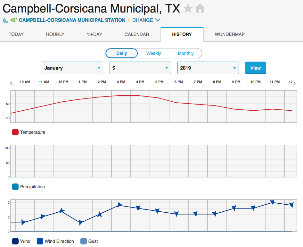Click the wind direction marker at 1 PM
Screen dimensions: 303x247
coord(81,222)
